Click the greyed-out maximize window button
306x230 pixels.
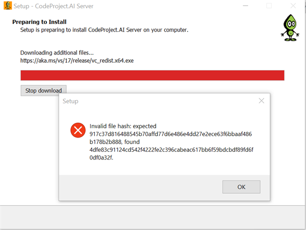(x=269, y=6)
